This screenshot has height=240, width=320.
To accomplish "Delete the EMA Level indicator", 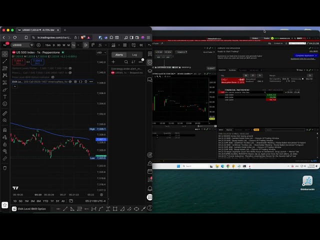I will pos(86,81).
